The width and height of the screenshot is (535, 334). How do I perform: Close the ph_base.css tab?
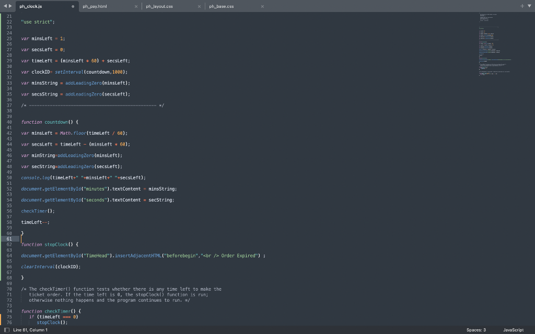(262, 6)
